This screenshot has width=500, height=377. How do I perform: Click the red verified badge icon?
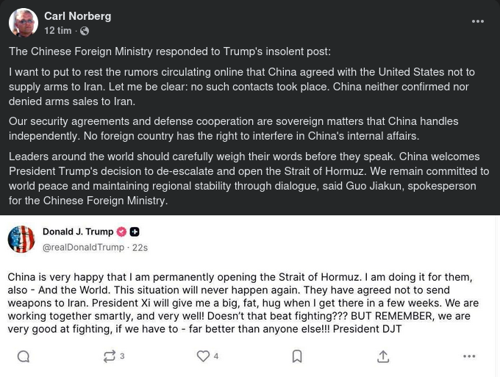(122, 231)
